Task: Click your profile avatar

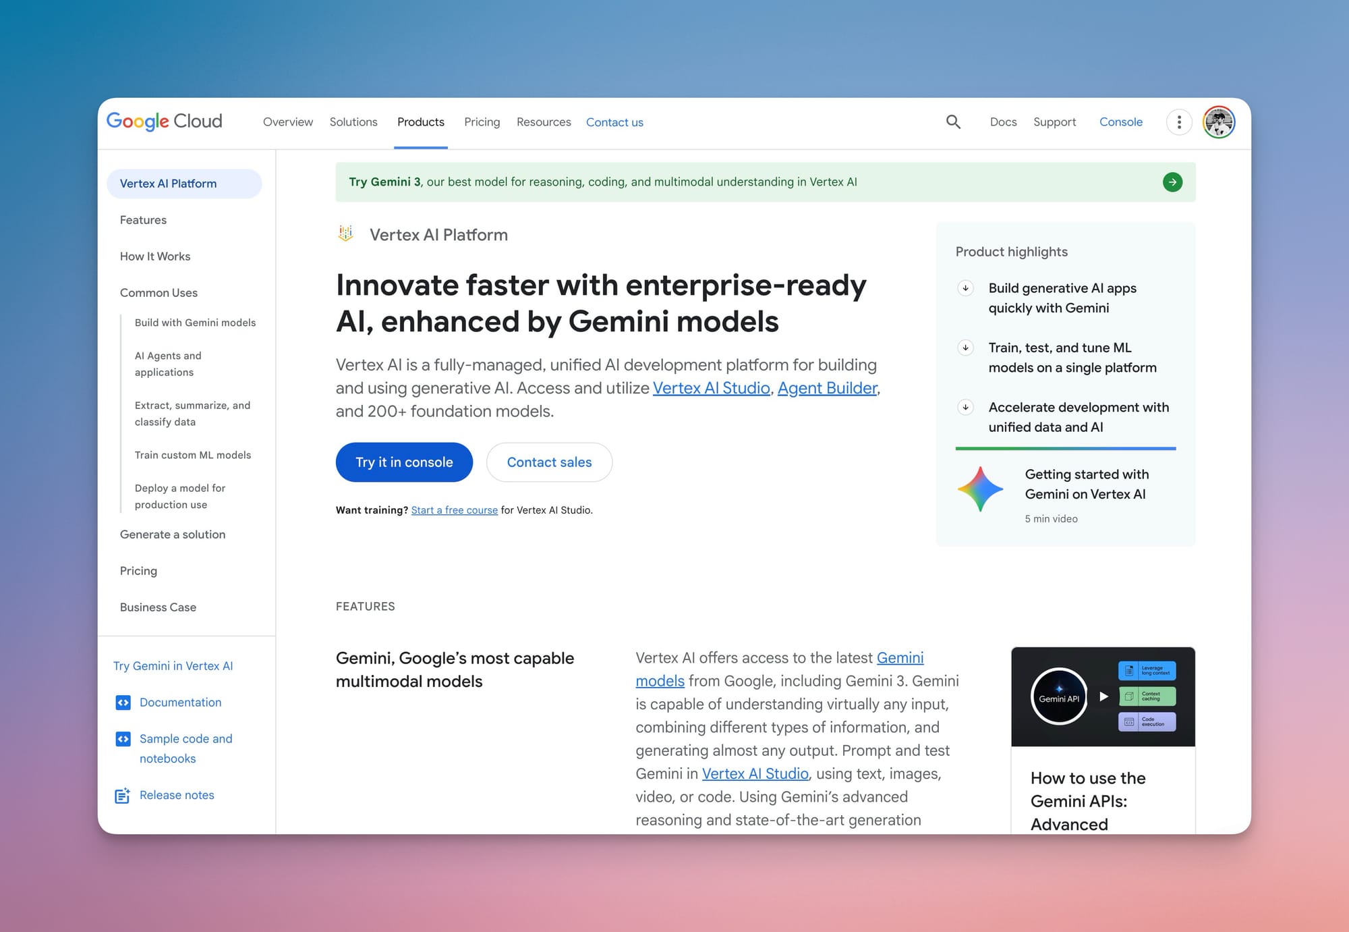Action: [x=1219, y=122]
